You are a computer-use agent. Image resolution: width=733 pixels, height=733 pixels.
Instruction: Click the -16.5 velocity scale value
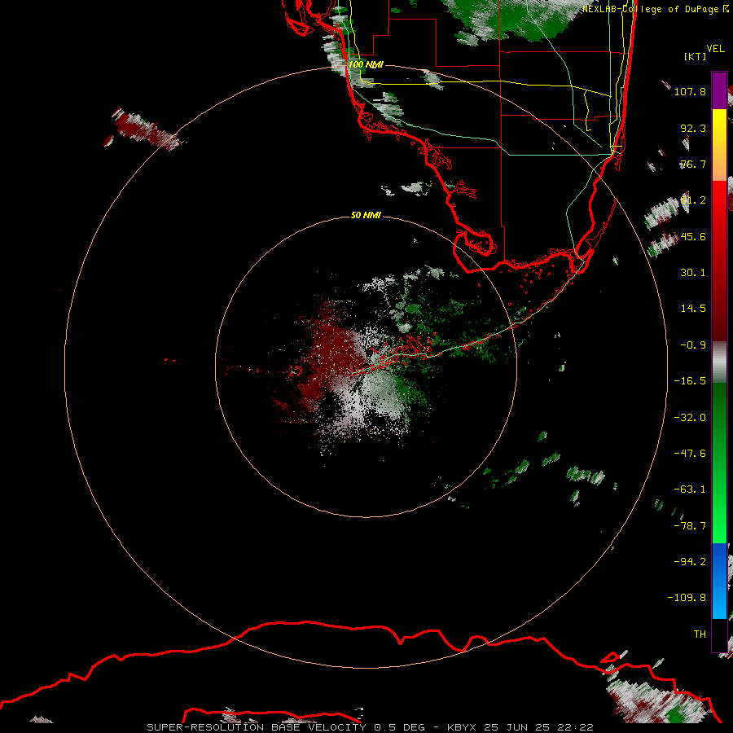(690, 381)
